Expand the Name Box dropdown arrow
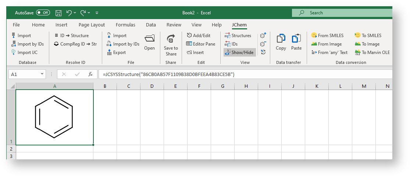Image resolution: width=410 pixels, height=177 pixels. [42, 75]
